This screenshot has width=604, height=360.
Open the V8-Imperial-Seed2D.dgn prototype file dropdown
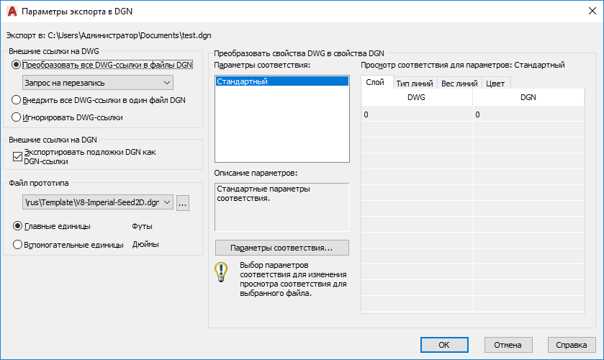[98, 202]
